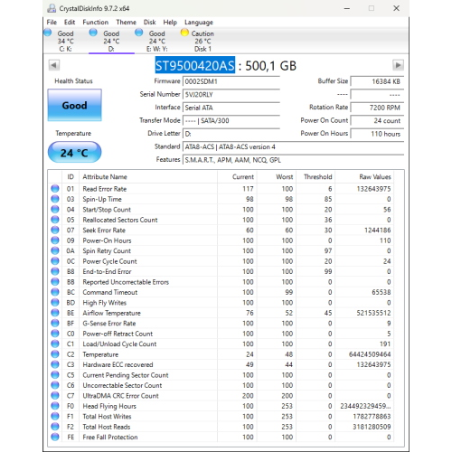Select the Total Host Writes row
The height and width of the screenshot is (452, 452).
pos(221,417)
